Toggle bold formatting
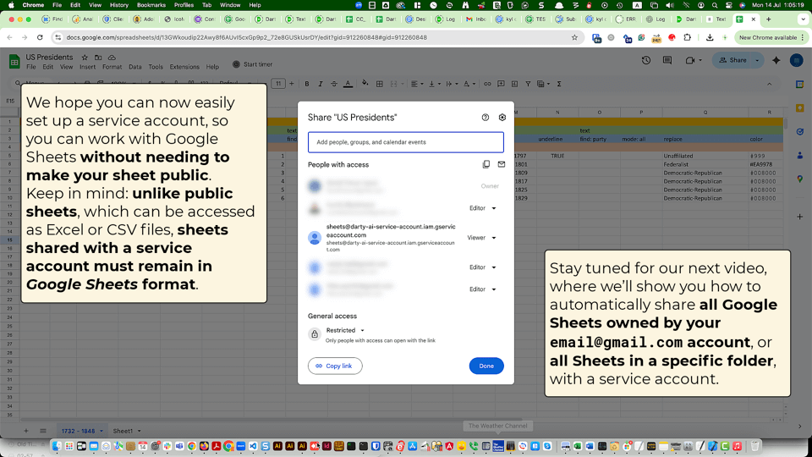This screenshot has width=812, height=457. pyautogui.click(x=306, y=84)
